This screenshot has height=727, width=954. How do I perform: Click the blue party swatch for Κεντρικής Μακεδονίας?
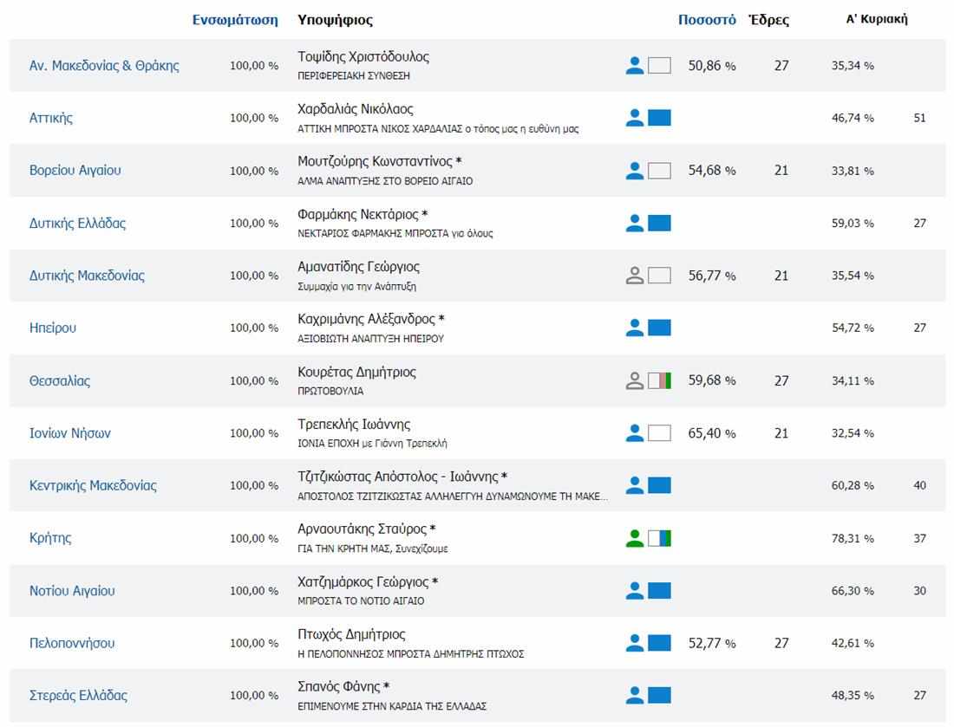tap(659, 485)
